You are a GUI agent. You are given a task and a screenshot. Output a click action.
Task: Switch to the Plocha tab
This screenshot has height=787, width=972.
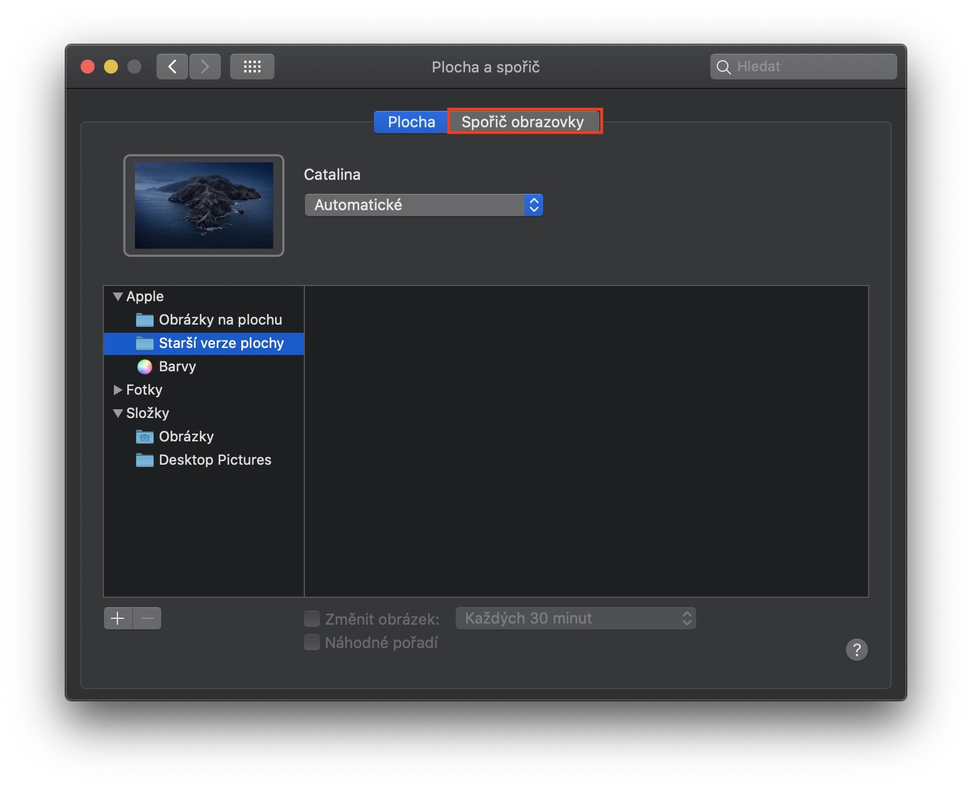[x=411, y=122]
